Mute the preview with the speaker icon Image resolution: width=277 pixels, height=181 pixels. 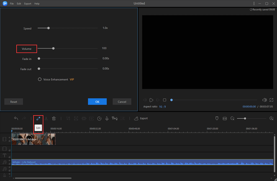pyautogui.click(x=264, y=100)
